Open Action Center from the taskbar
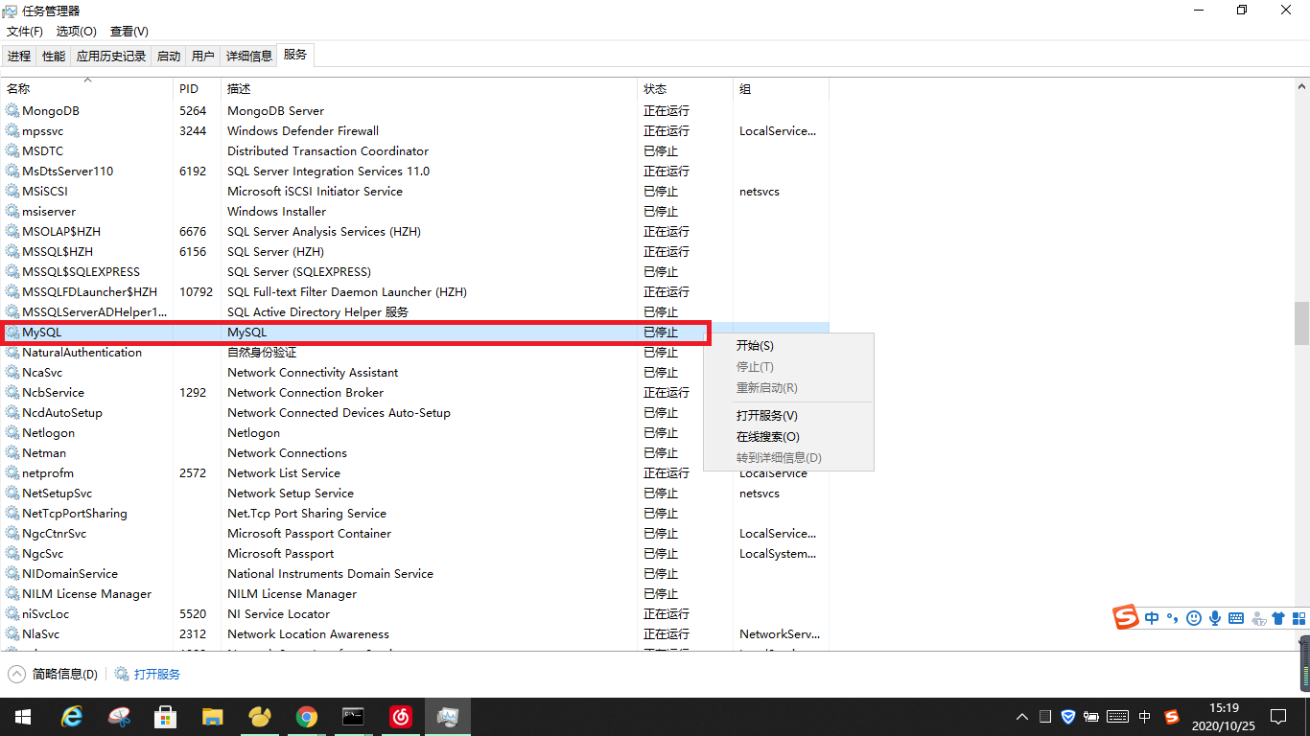Image resolution: width=1310 pixels, height=736 pixels. 1278,716
